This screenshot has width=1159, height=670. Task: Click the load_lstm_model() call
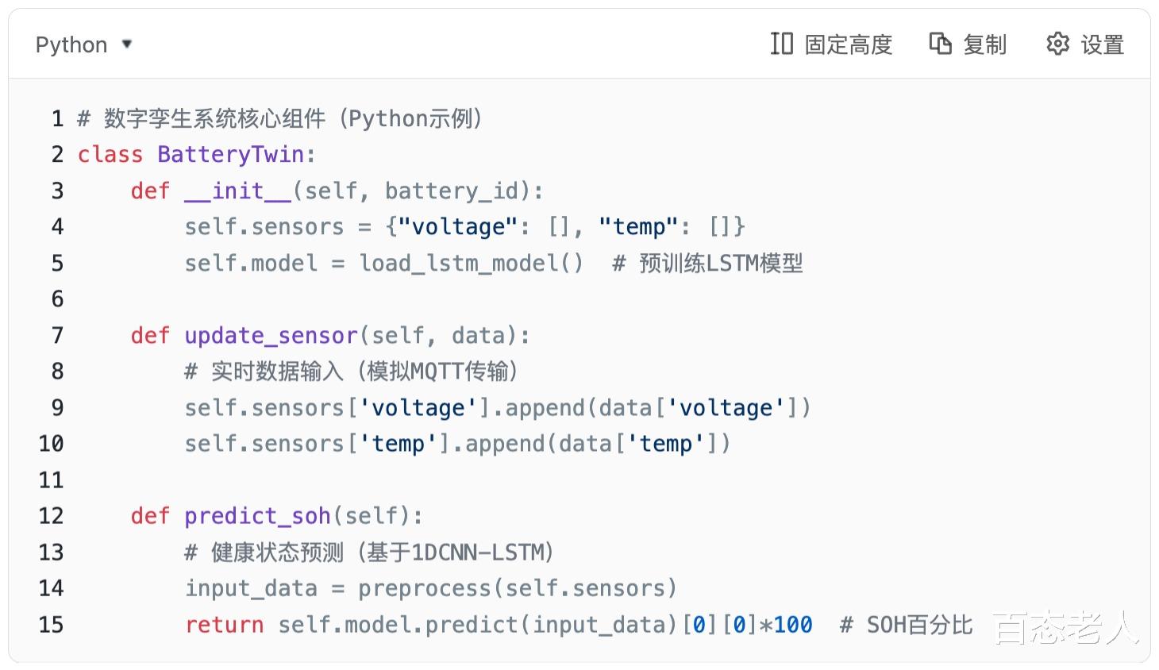coord(471,263)
